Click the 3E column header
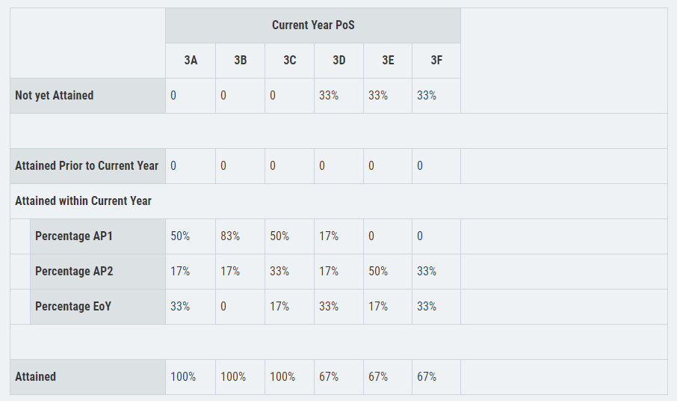The height and width of the screenshot is (401, 677). (388, 61)
